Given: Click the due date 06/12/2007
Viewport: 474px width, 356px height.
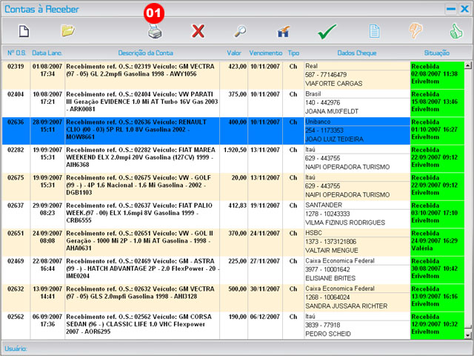Looking at the screenshot, I should pos(265,317).
